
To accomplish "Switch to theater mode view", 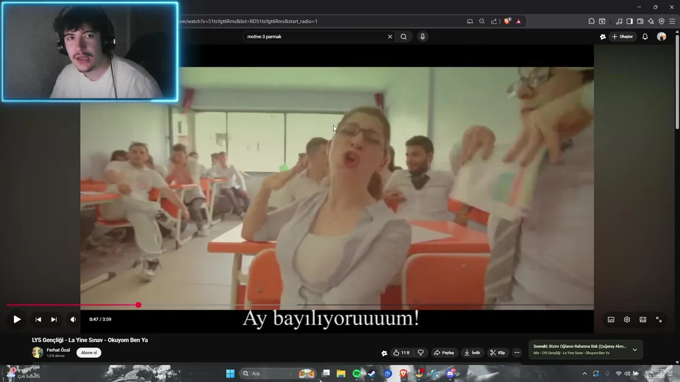I will (x=643, y=319).
